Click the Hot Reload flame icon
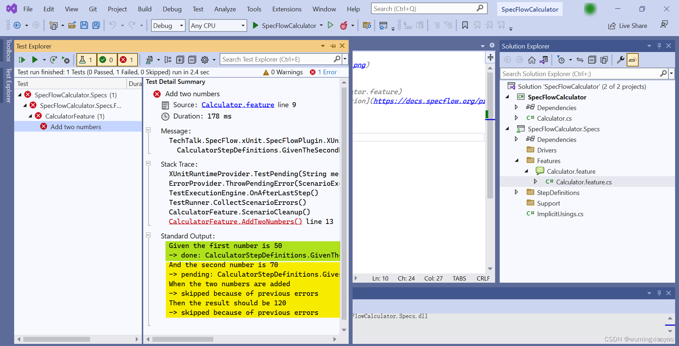 click(344, 25)
